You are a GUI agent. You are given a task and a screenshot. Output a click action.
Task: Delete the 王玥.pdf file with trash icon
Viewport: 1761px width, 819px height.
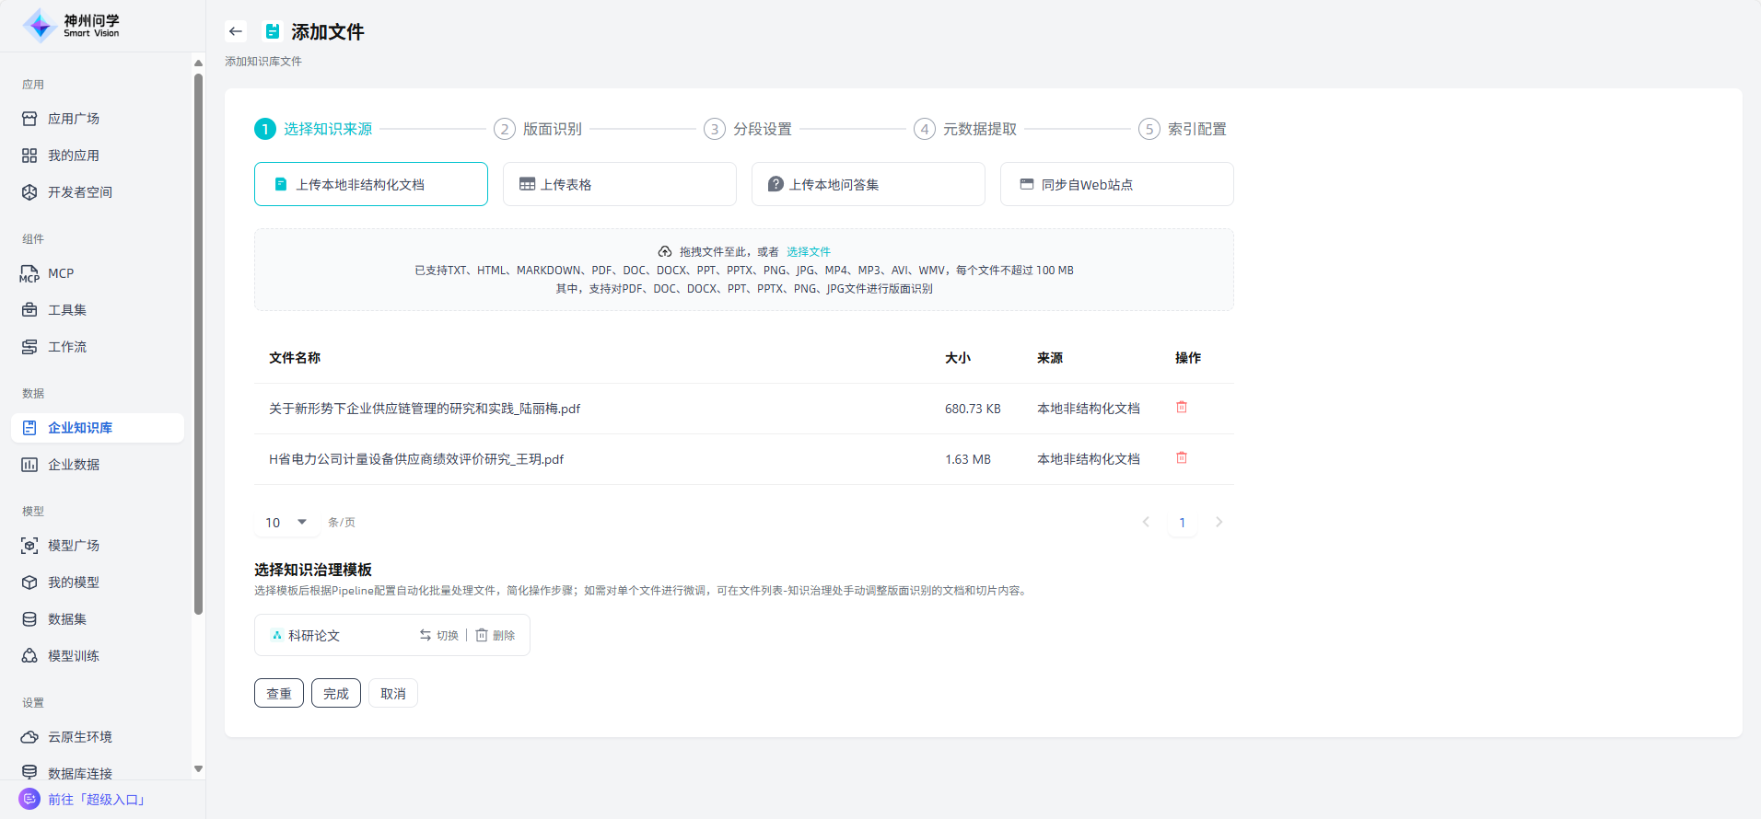1182,458
